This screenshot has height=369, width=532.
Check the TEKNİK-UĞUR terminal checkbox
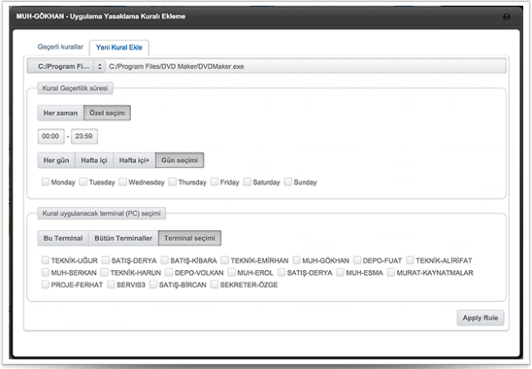pos(46,260)
